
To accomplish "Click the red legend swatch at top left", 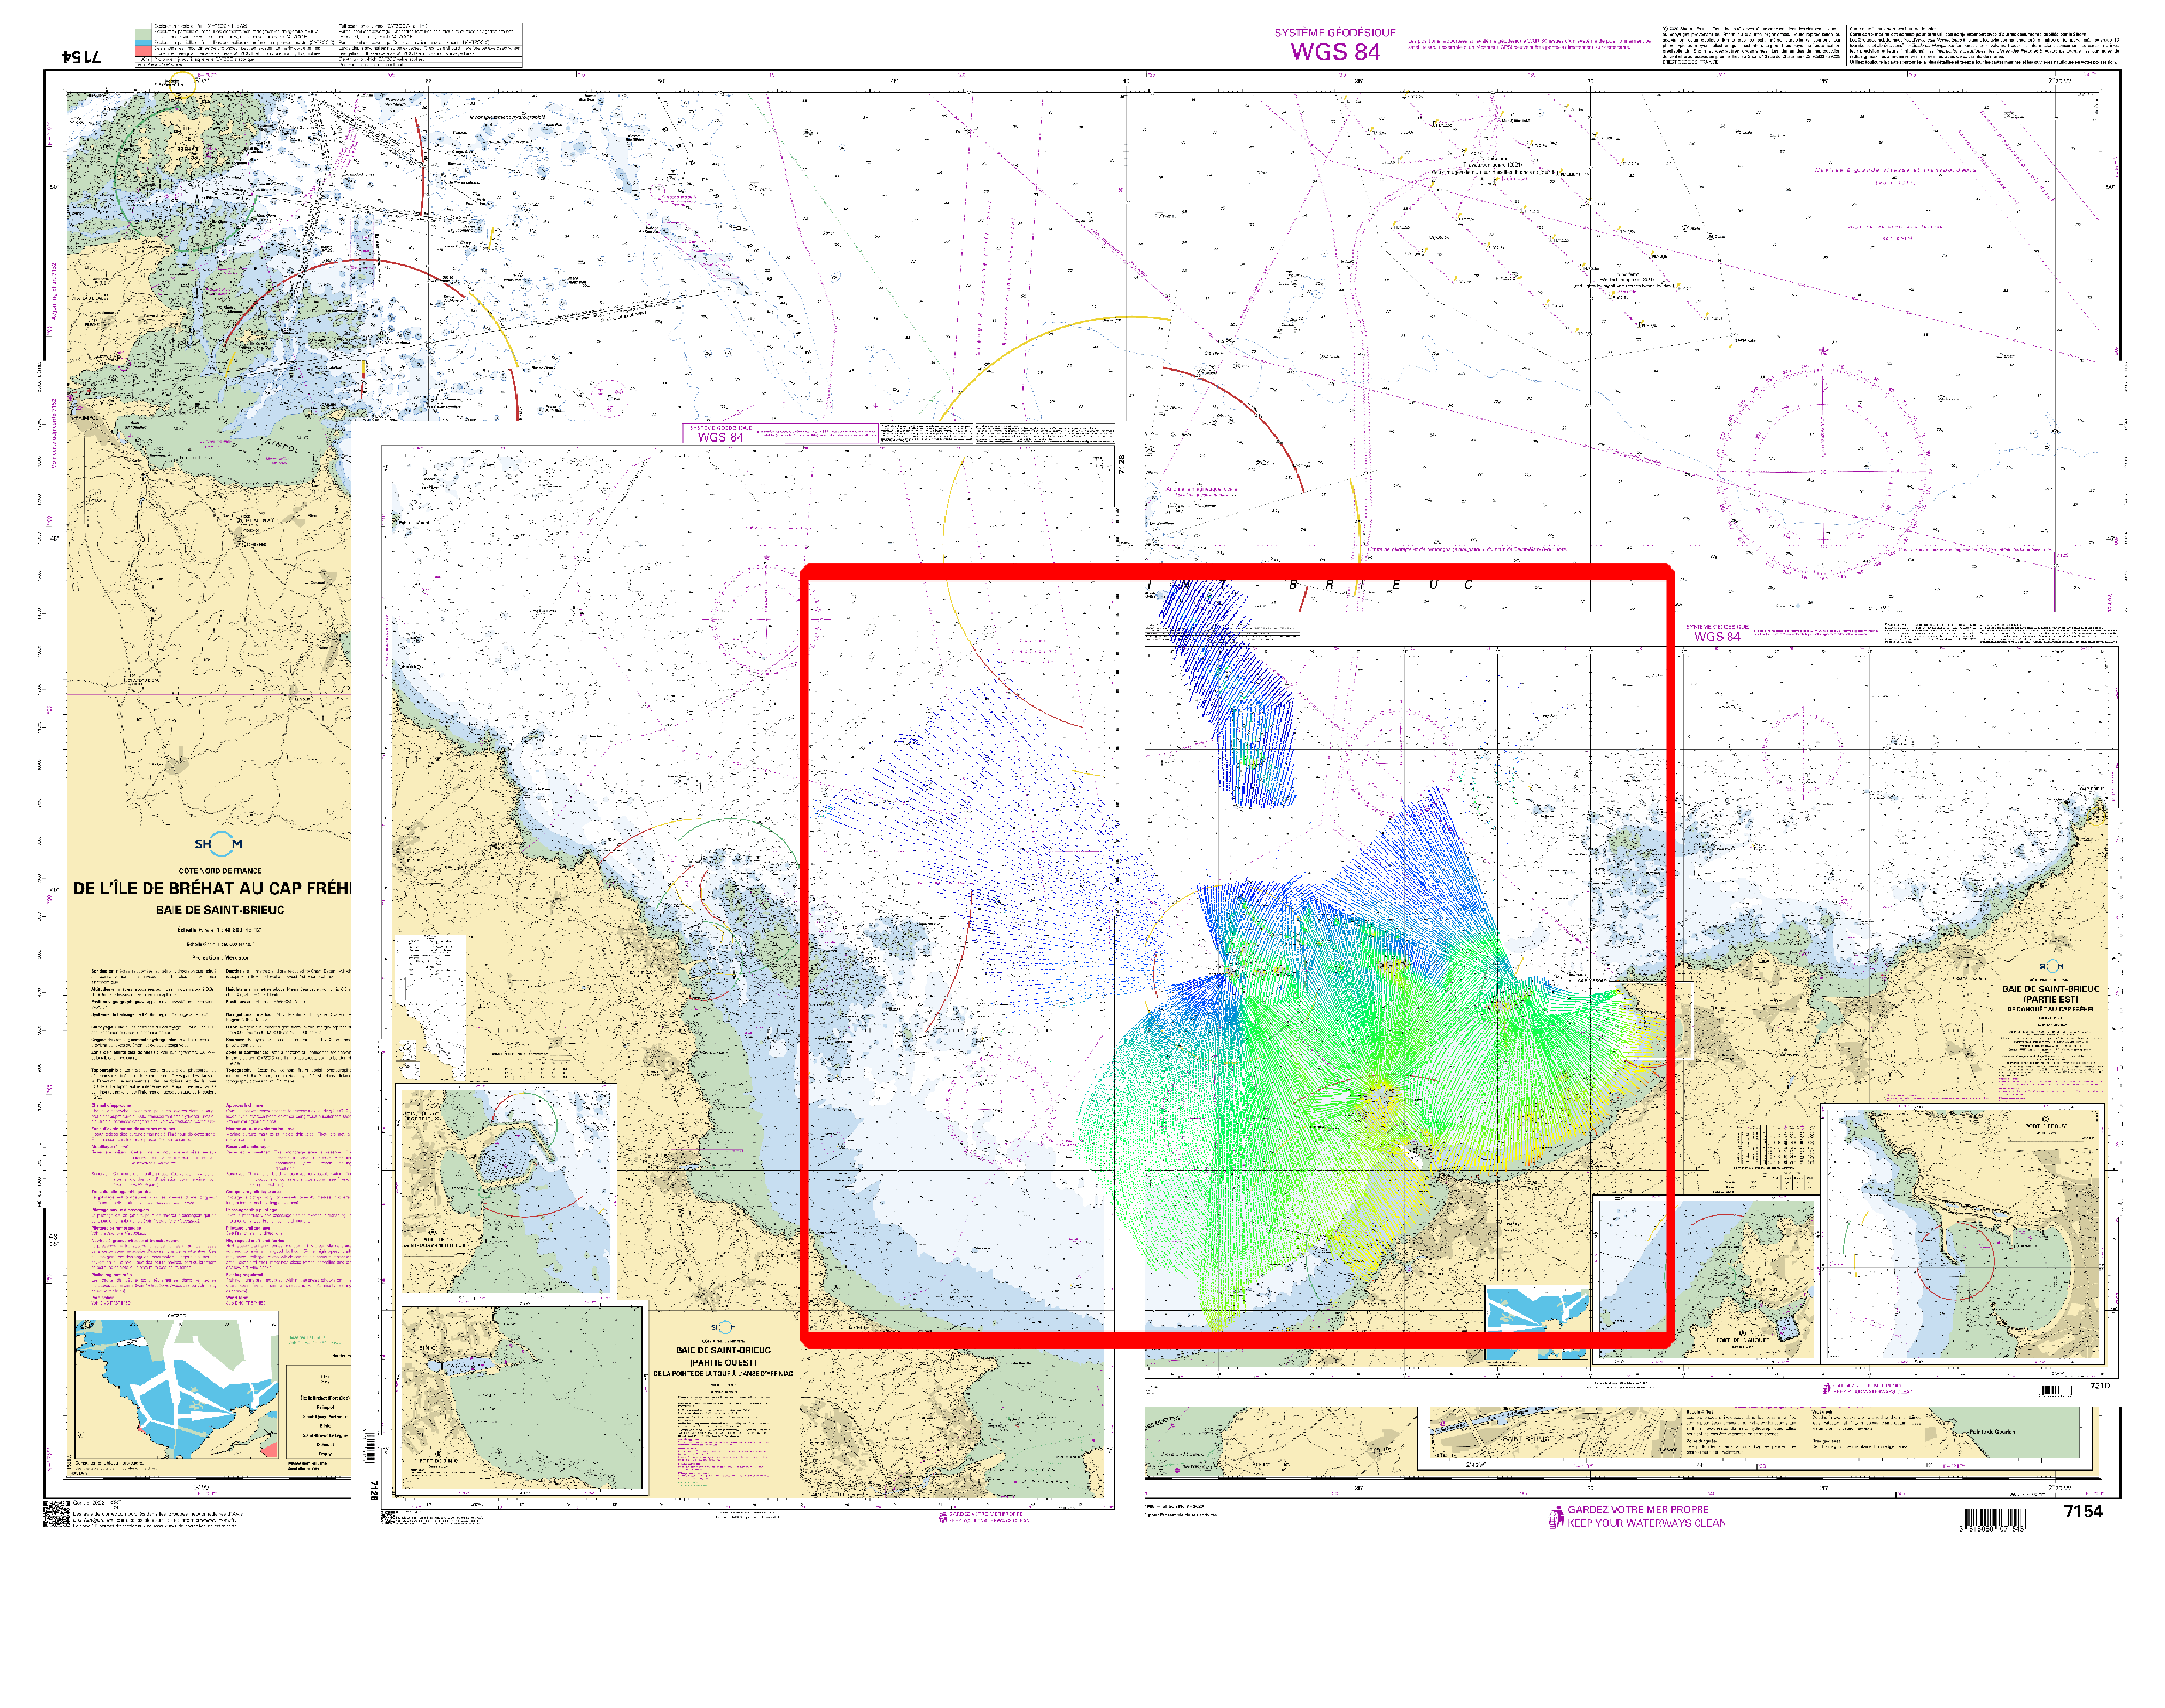I will coord(143,50).
